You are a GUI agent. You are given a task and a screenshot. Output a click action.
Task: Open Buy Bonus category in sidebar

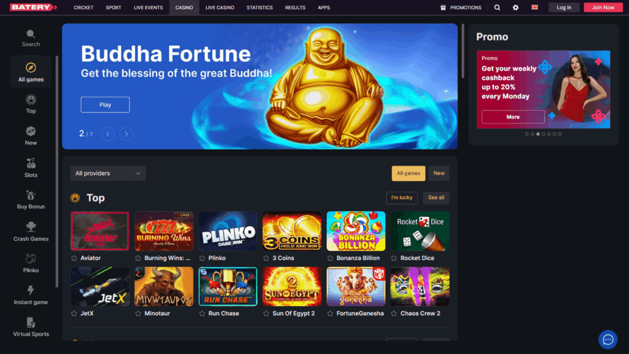tap(31, 200)
